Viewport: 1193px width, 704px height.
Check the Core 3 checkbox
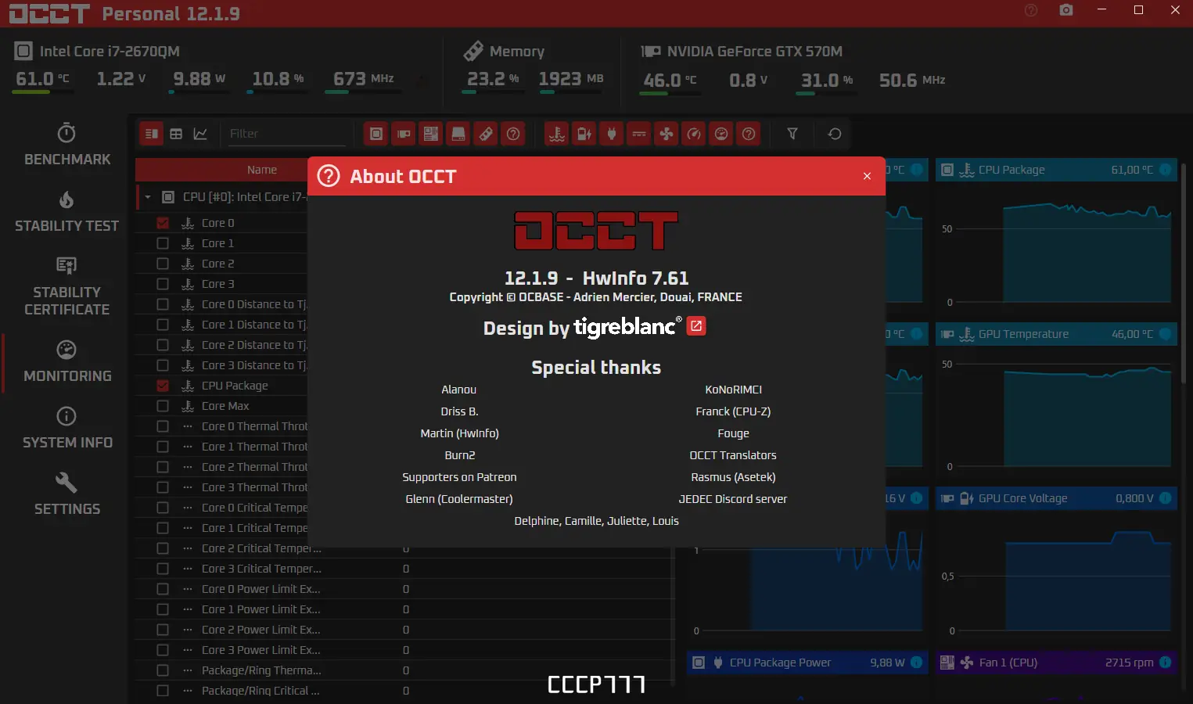(x=163, y=284)
